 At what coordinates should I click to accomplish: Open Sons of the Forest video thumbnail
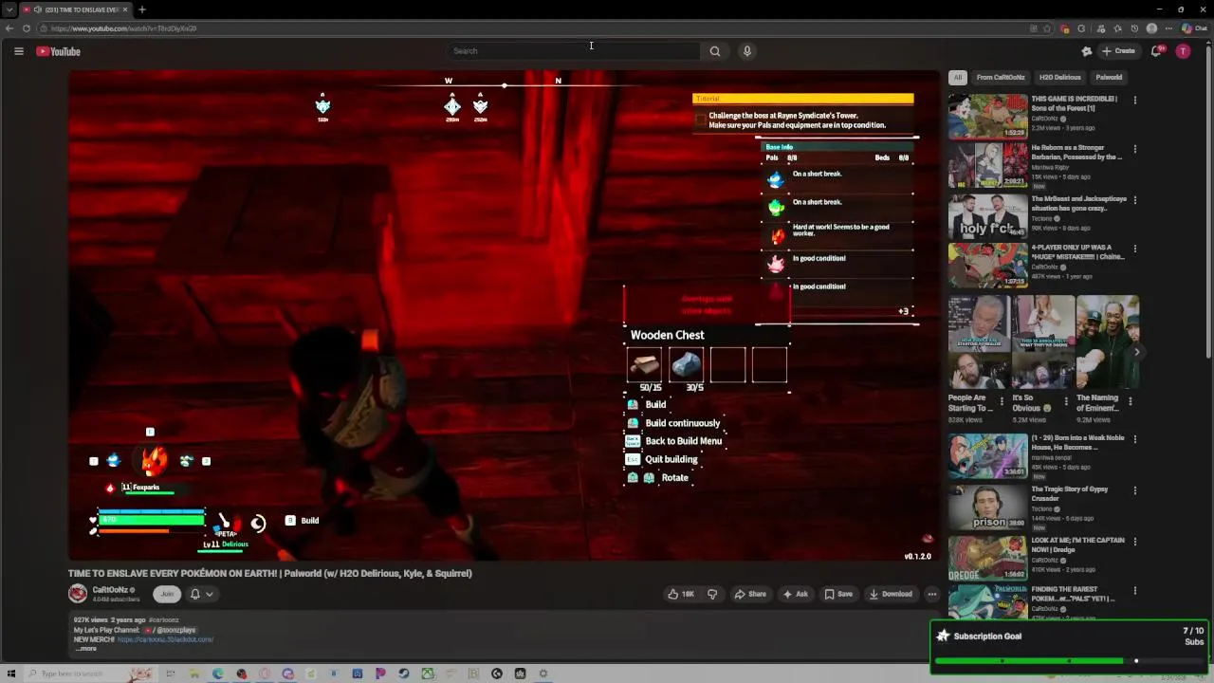[x=987, y=116]
